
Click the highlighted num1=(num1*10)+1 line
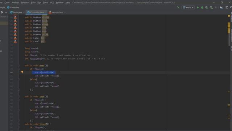pyautogui.click(x=44, y=72)
